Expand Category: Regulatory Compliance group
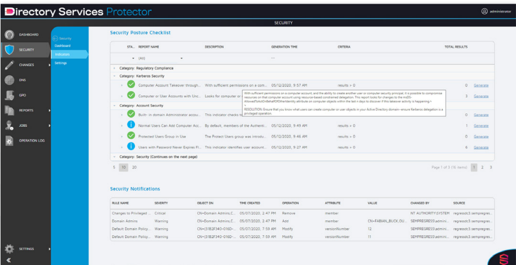The image size is (516, 265). tap(114, 68)
